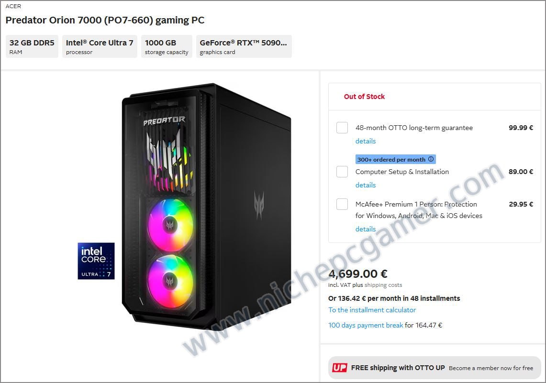Screen dimensions: 546x383
Task: Open details for McAfee+ Premium
Action: [366, 229]
